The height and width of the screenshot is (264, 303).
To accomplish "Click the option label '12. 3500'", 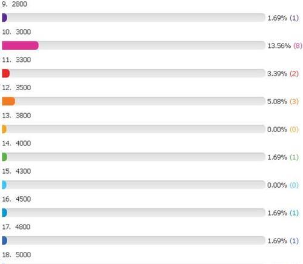I will point(16,88).
